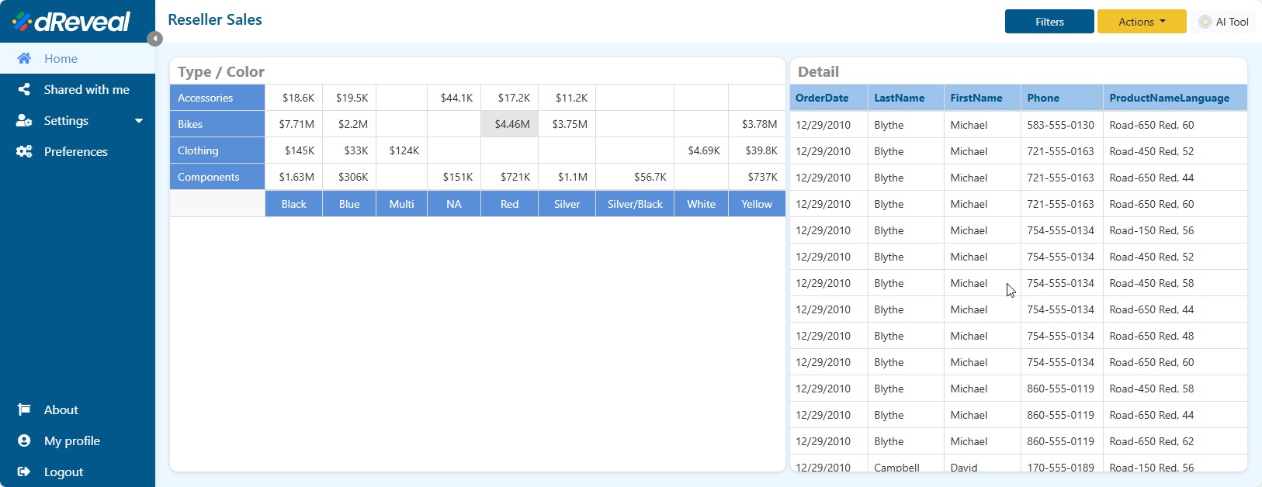Click the About flag icon
The height and width of the screenshot is (487, 1262).
pyautogui.click(x=24, y=409)
